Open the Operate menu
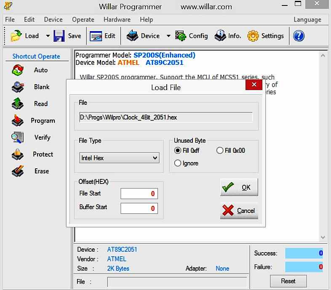This screenshot has width=331, height=290. point(83,20)
